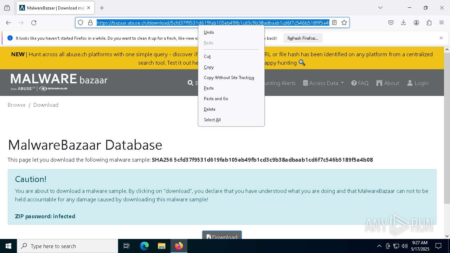
Task: Bookmark this page with the star
Action: point(344,22)
